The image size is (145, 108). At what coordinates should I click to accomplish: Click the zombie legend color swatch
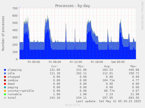pyautogui.click(x=5, y=80)
